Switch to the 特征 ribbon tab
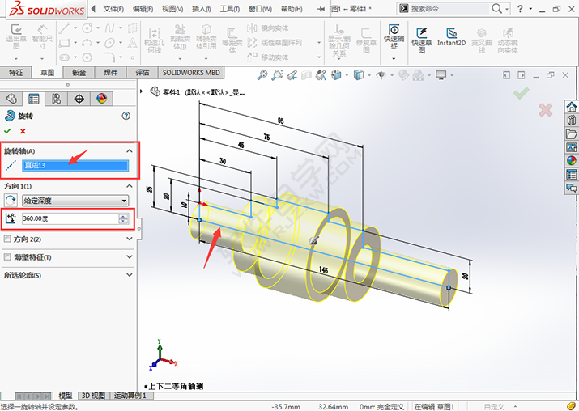 coord(16,72)
